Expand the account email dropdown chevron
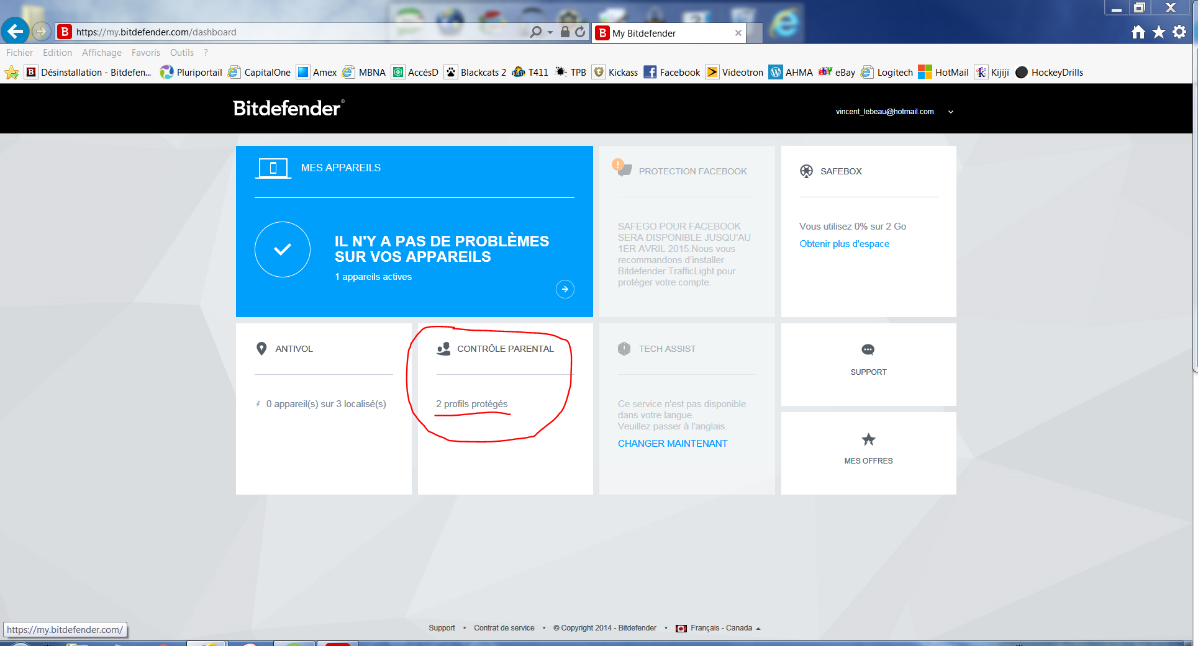The width and height of the screenshot is (1198, 646). point(950,112)
